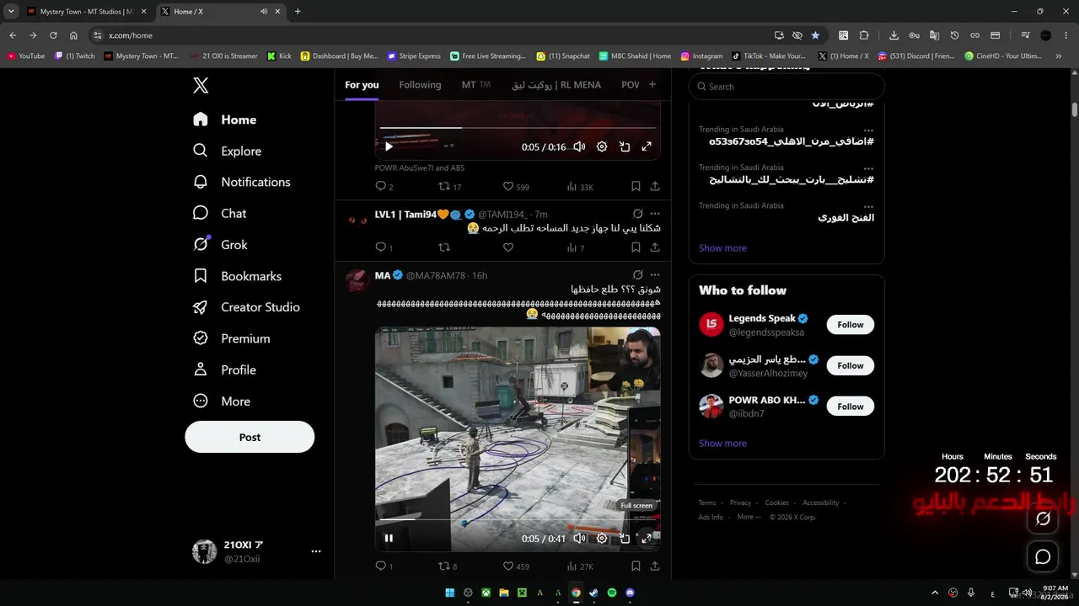Screen dimensions: 1079x606
Task: Open Grok from the sidebar
Action: (x=221, y=245)
